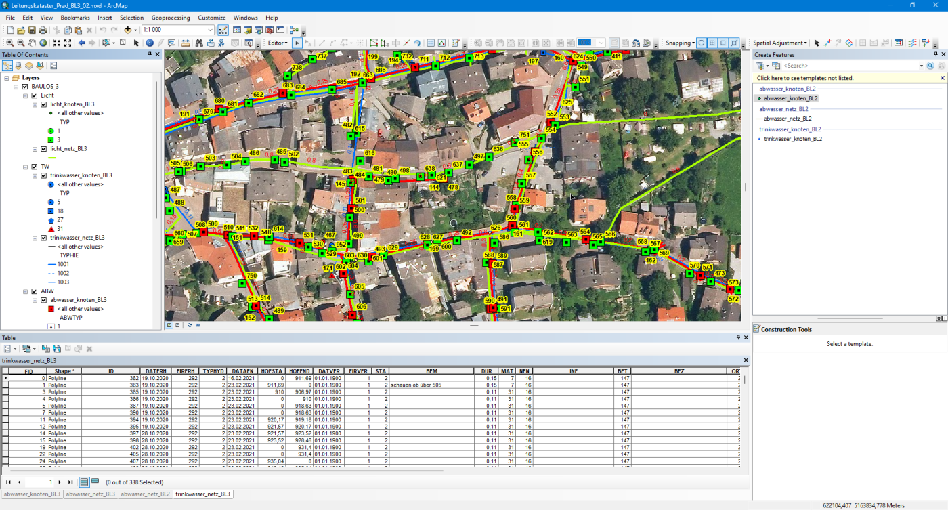
Task: Toggle trinkwasser_netz_BL3 layer visibility
Action: [x=44, y=238]
